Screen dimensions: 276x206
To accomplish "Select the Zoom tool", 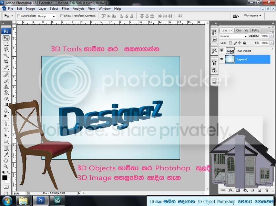I will pyautogui.click(x=6, y=166).
